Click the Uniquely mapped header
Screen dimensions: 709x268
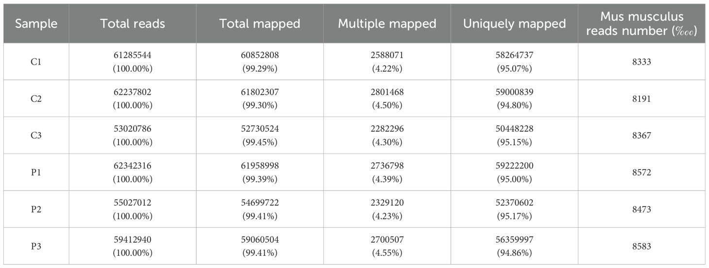point(514,24)
